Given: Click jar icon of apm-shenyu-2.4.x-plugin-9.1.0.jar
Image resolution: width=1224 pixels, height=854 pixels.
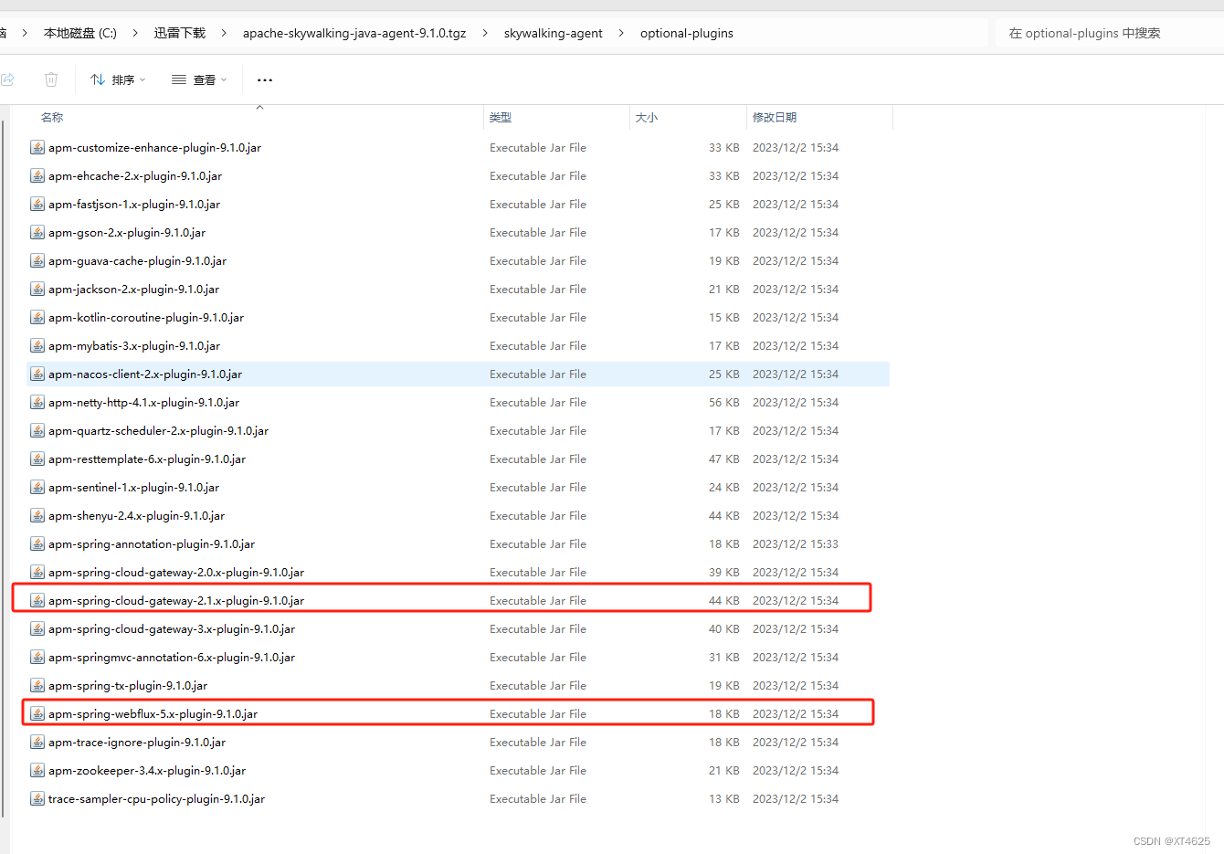Looking at the screenshot, I should (x=37, y=515).
